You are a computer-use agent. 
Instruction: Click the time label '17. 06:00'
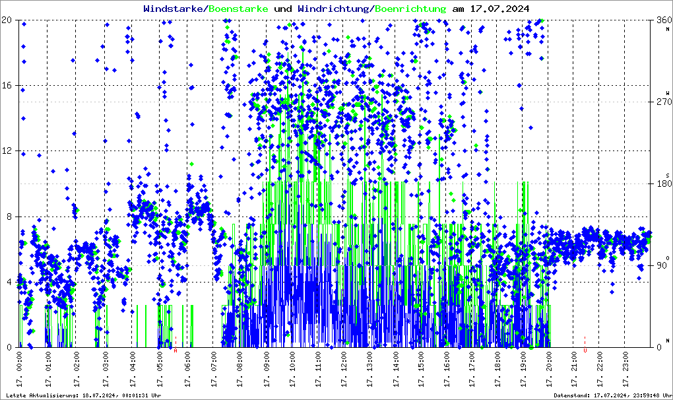click(187, 369)
